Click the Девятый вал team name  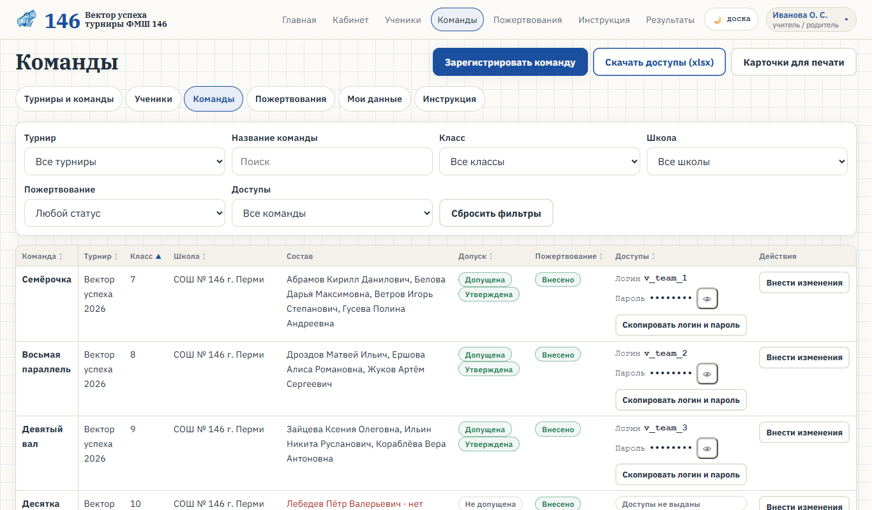[43, 437]
